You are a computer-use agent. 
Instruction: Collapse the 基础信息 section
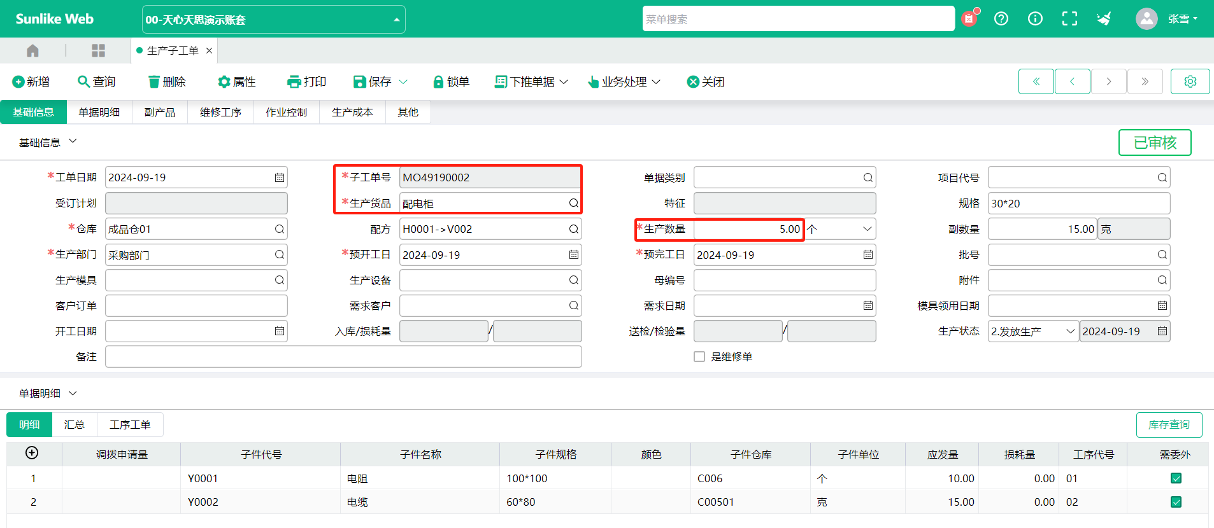[x=73, y=142]
